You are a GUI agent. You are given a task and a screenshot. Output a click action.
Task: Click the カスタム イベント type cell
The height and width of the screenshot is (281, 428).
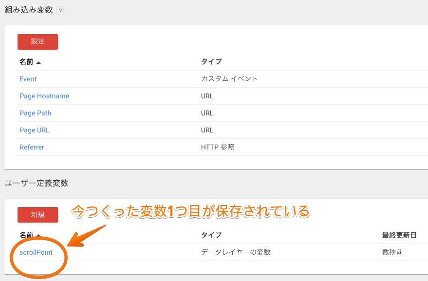(229, 79)
